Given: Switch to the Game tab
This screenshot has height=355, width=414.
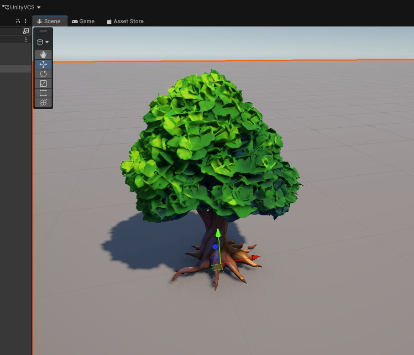Looking at the screenshot, I should tap(83, 21).
